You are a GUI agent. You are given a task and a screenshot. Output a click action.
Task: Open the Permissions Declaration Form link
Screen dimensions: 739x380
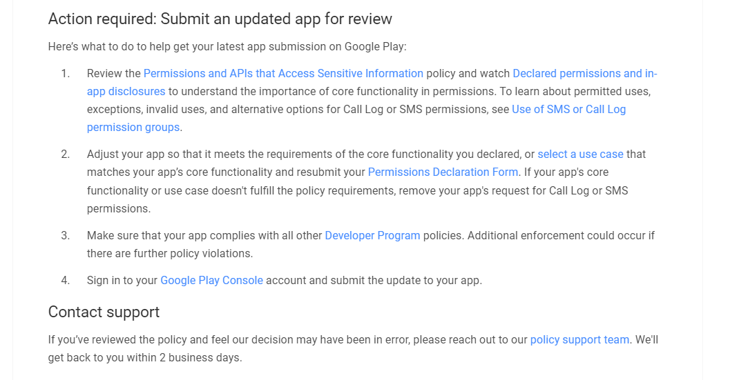point(443,172)
